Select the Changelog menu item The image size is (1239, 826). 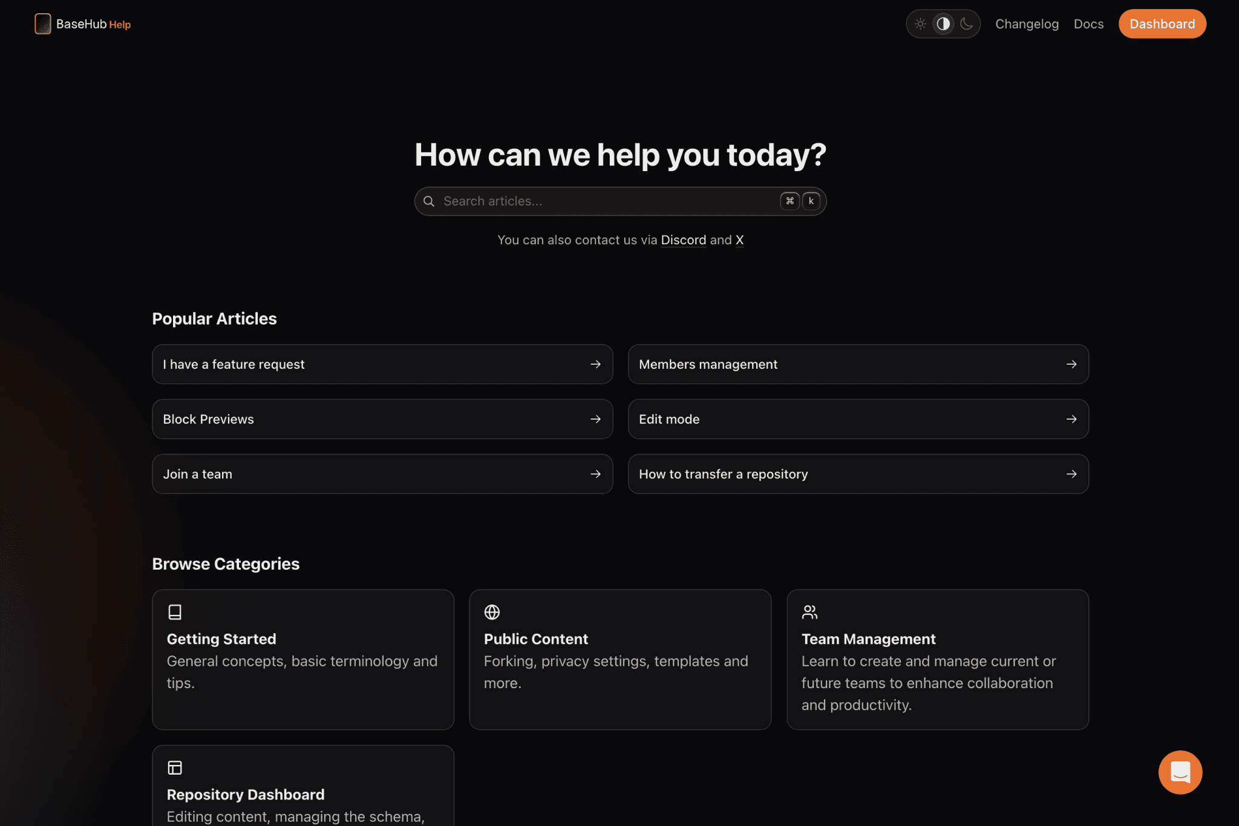click(1027, 24)
